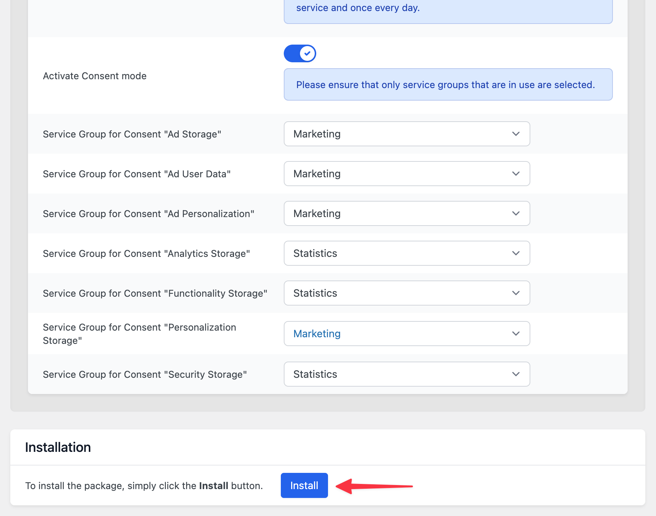Screen dimensions: 656x516
Task: Toggle the Activate Consent mode switch
Action: [x=300, y=53]
